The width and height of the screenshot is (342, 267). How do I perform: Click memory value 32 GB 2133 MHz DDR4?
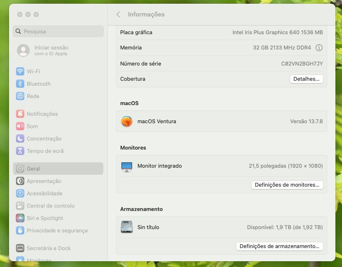click(282, 48)
